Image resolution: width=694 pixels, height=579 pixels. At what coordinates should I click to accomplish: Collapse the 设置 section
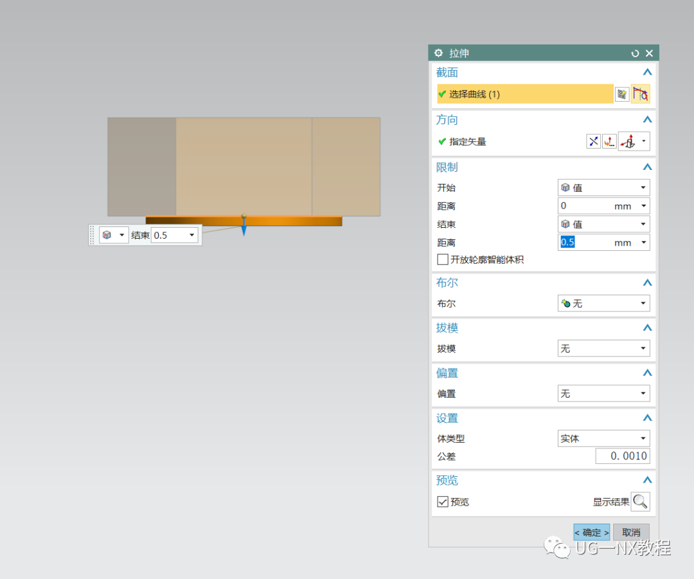tap(647, 418)
